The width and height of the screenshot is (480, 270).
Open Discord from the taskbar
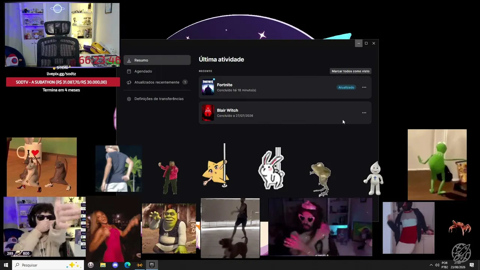[115, 265]
